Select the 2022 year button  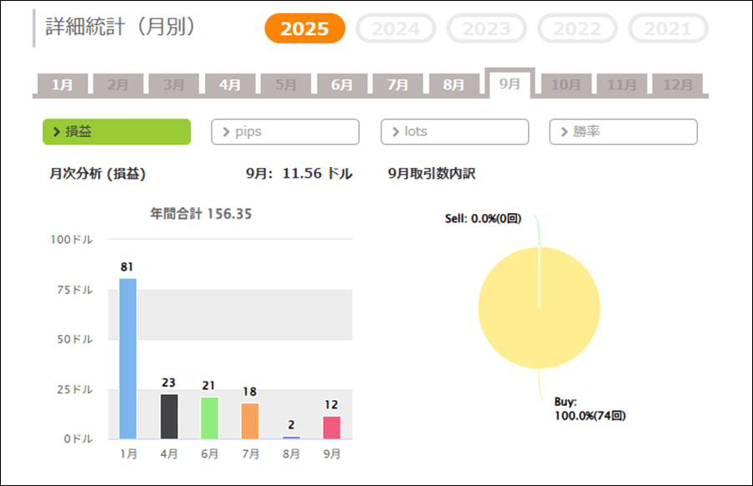tap(577, 28)
